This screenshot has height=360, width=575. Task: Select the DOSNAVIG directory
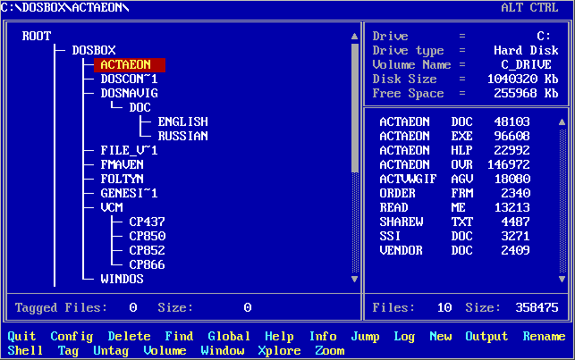[129, 93]
